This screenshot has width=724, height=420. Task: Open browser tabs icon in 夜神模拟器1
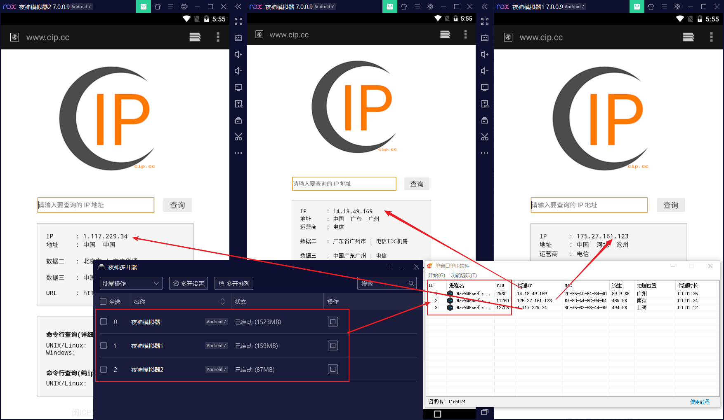pos(689,37)
